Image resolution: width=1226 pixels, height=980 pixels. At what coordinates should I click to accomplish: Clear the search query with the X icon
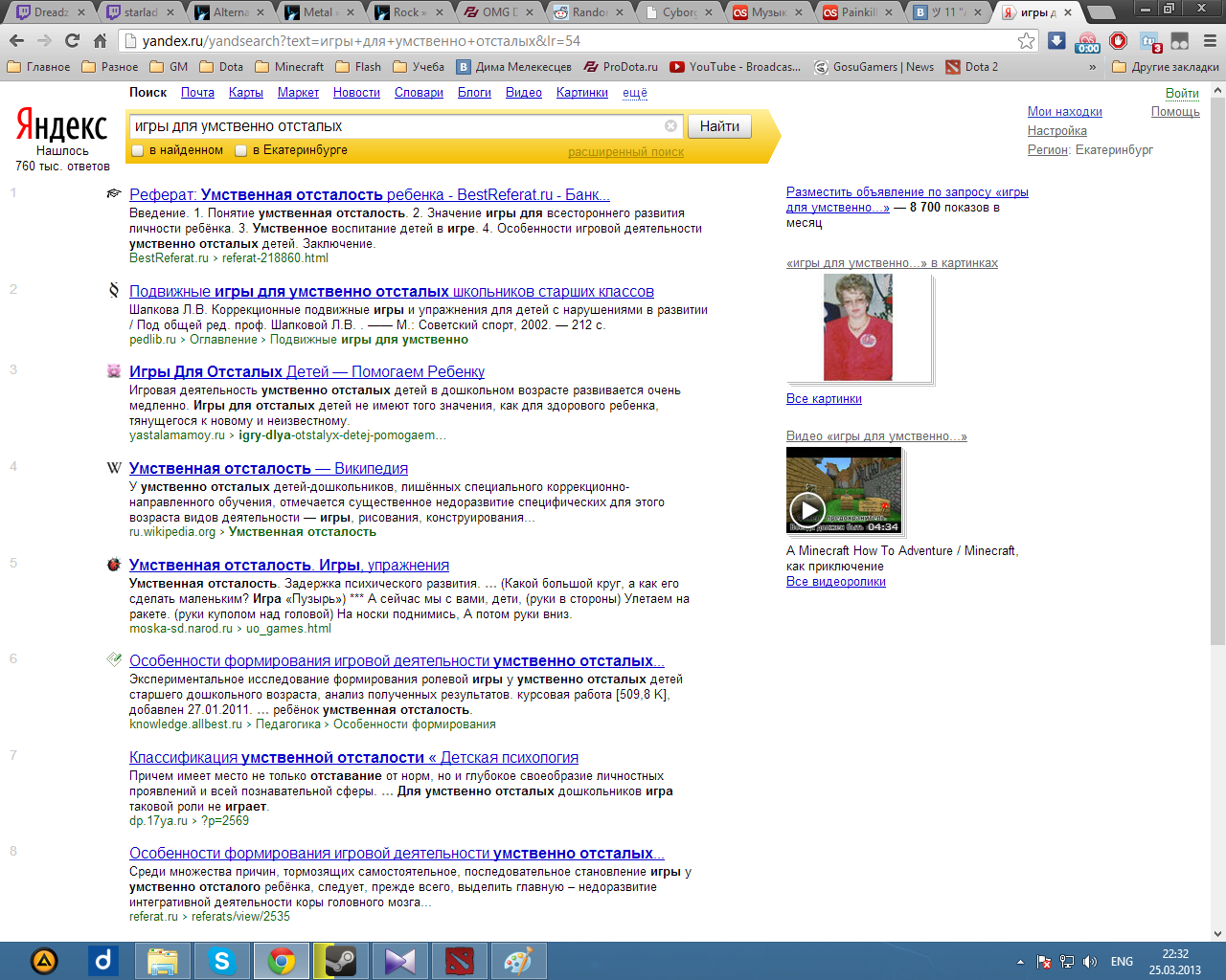click(670, 125)
